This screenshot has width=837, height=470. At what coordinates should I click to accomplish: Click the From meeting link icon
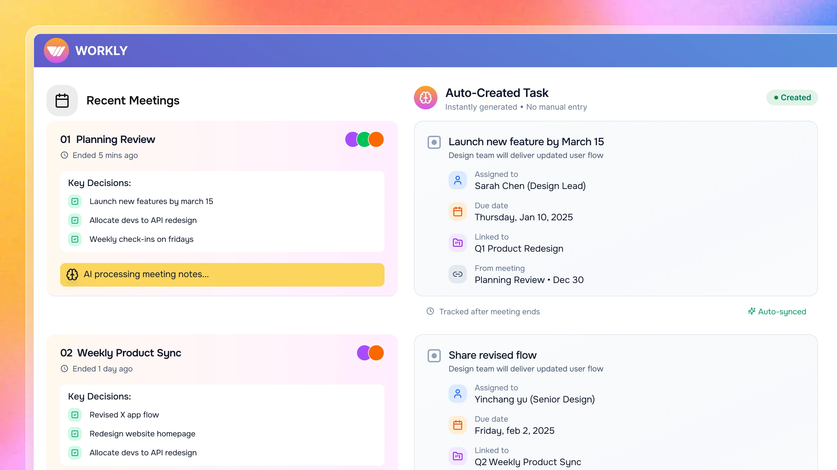[x=457, y=274]
